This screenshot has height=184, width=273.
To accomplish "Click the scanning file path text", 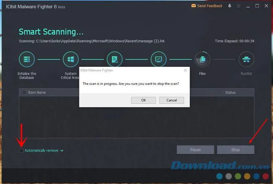I will 92,41.
